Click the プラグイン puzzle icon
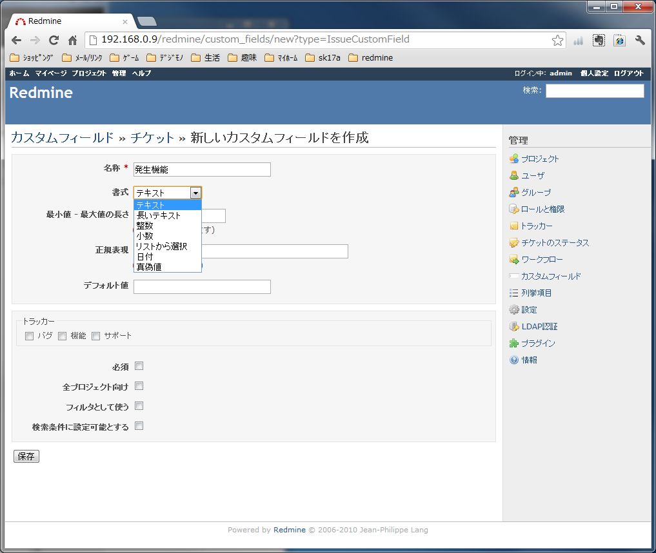Viewport: 656px width, 553px height. 513,343
